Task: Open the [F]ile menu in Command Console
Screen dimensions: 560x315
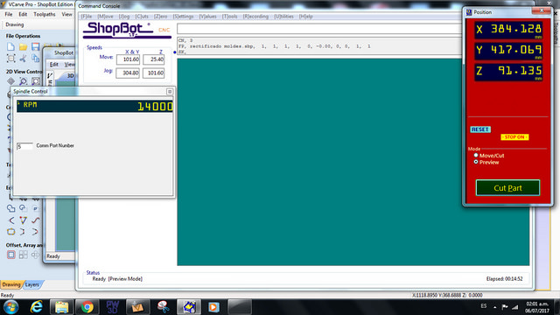Action: (87, 17)
